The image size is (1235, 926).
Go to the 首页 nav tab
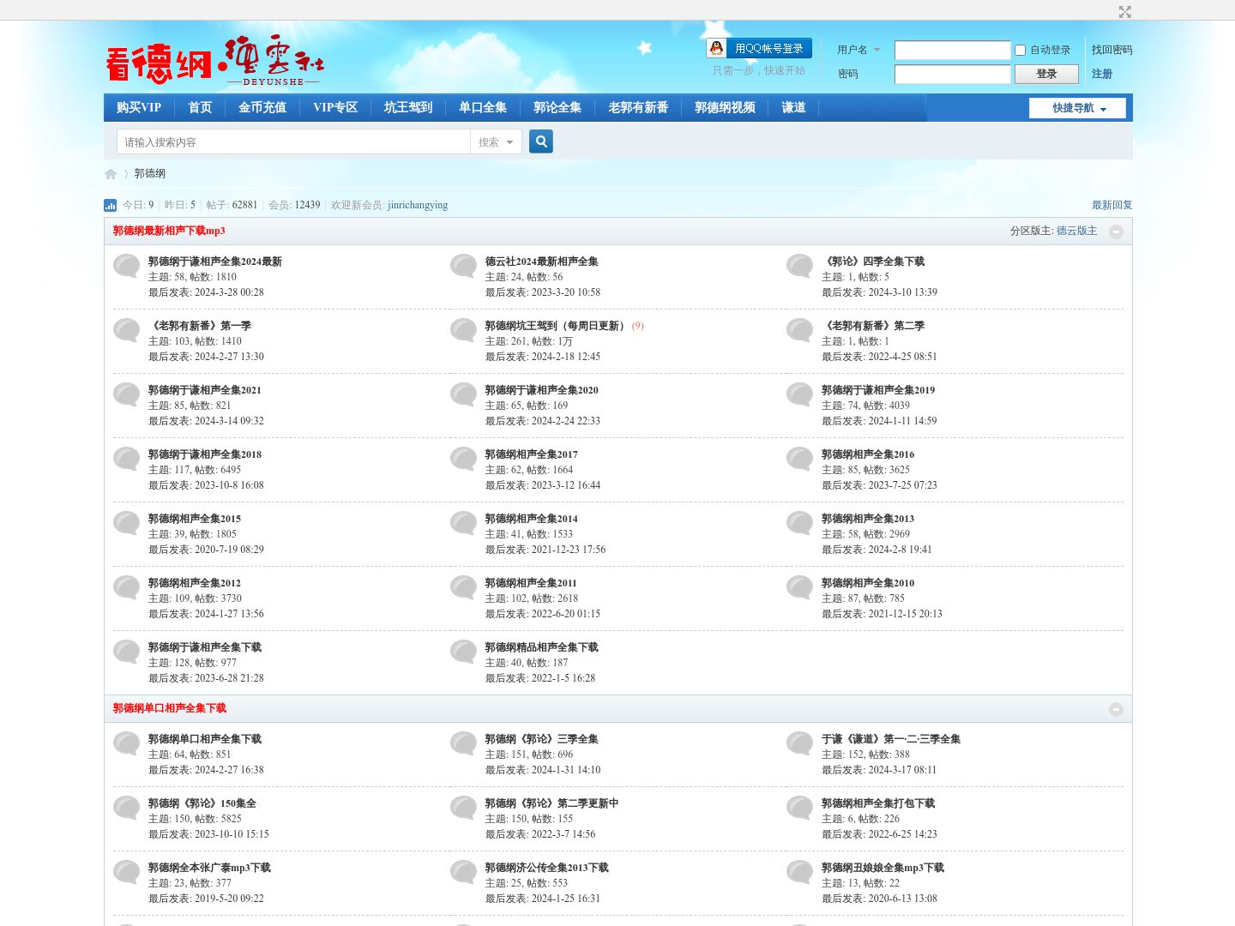[x=200, y=107]
